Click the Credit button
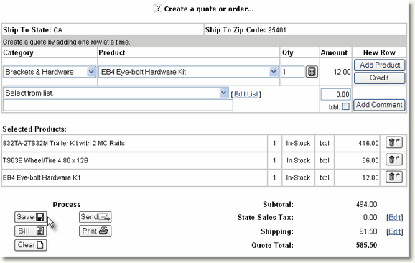 click(x=380, y=78)
